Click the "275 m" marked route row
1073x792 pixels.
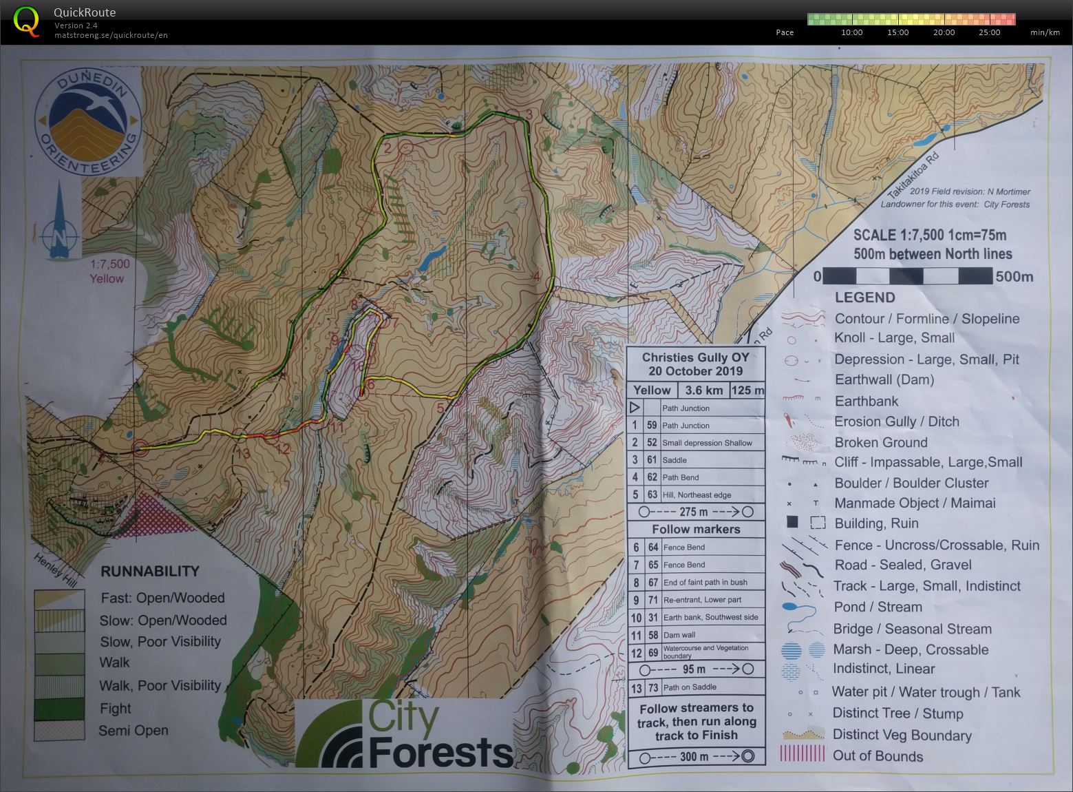tap(696, 512)
